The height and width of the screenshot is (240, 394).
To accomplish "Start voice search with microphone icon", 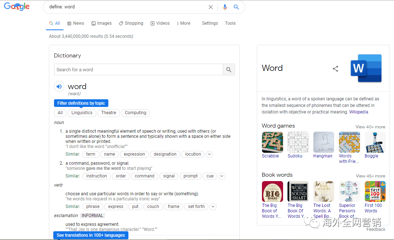I will pyautogui.click(x=225, y=7).
